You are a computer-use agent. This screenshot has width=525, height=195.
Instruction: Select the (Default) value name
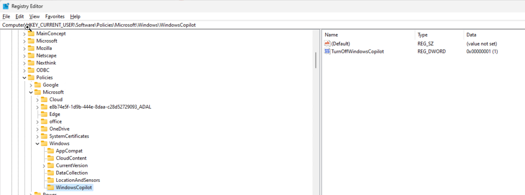[341, 44]
